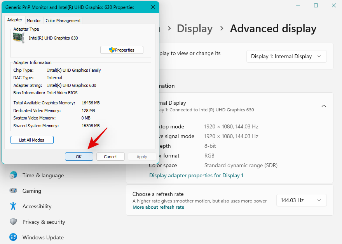This screenshot has height=244, width=342.
Task: Select the Gaming controller icon in sidebar
Action: coord(13,191)
